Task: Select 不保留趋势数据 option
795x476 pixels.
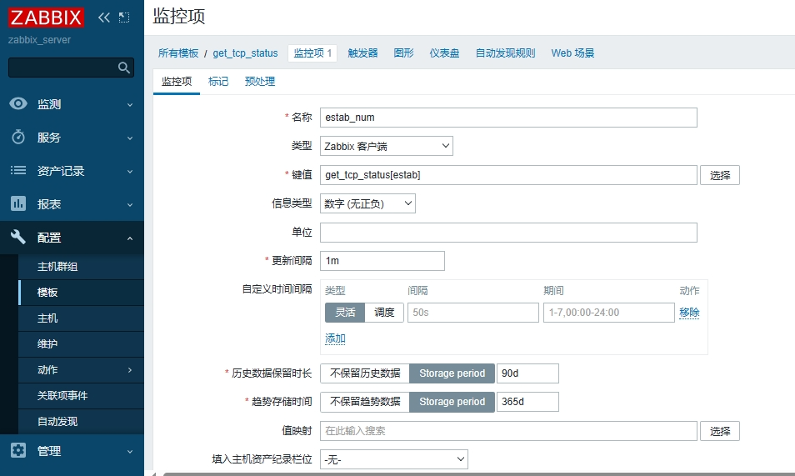Action: pos(365,402)
